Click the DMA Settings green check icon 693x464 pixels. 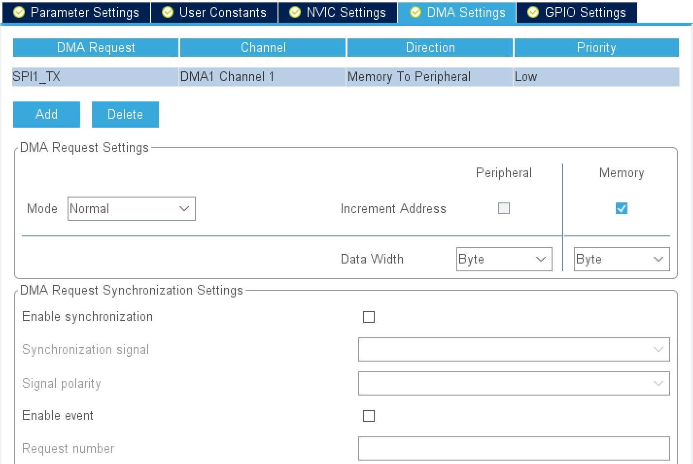[416, 13]
